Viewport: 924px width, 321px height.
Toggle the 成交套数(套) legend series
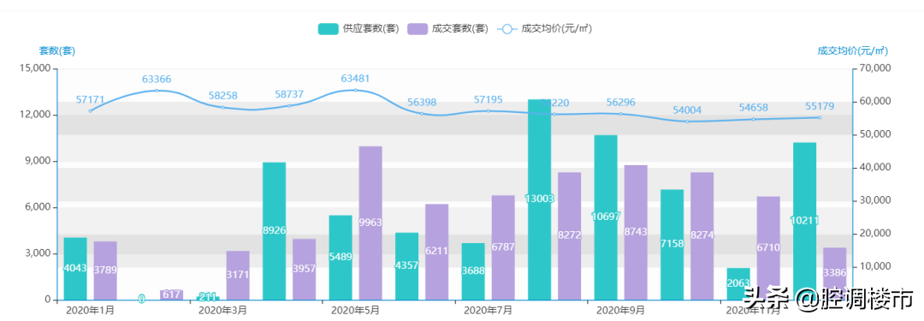[447, 28]
